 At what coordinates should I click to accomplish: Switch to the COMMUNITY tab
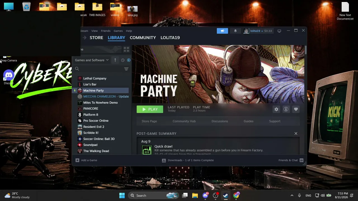143,38
